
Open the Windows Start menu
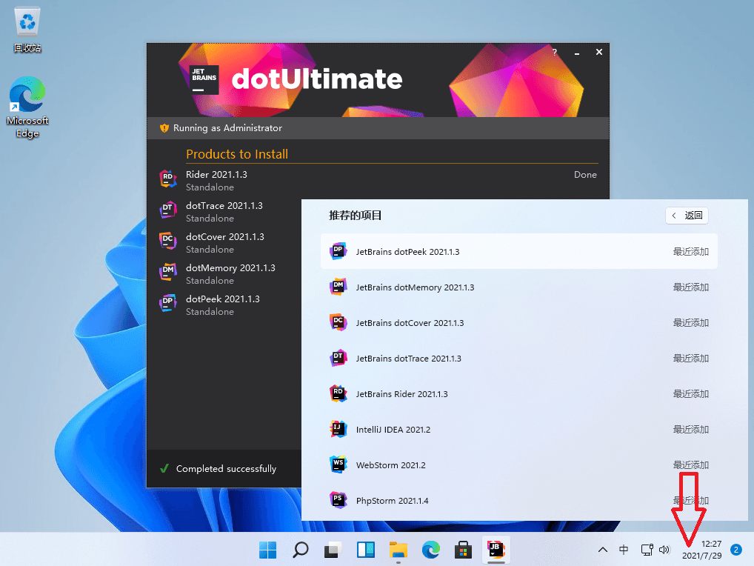point(268,550)
